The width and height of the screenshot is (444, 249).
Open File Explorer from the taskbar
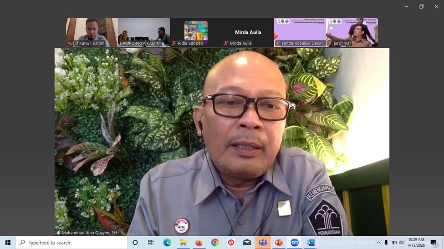pyautogui.click(x=183, y=243)
